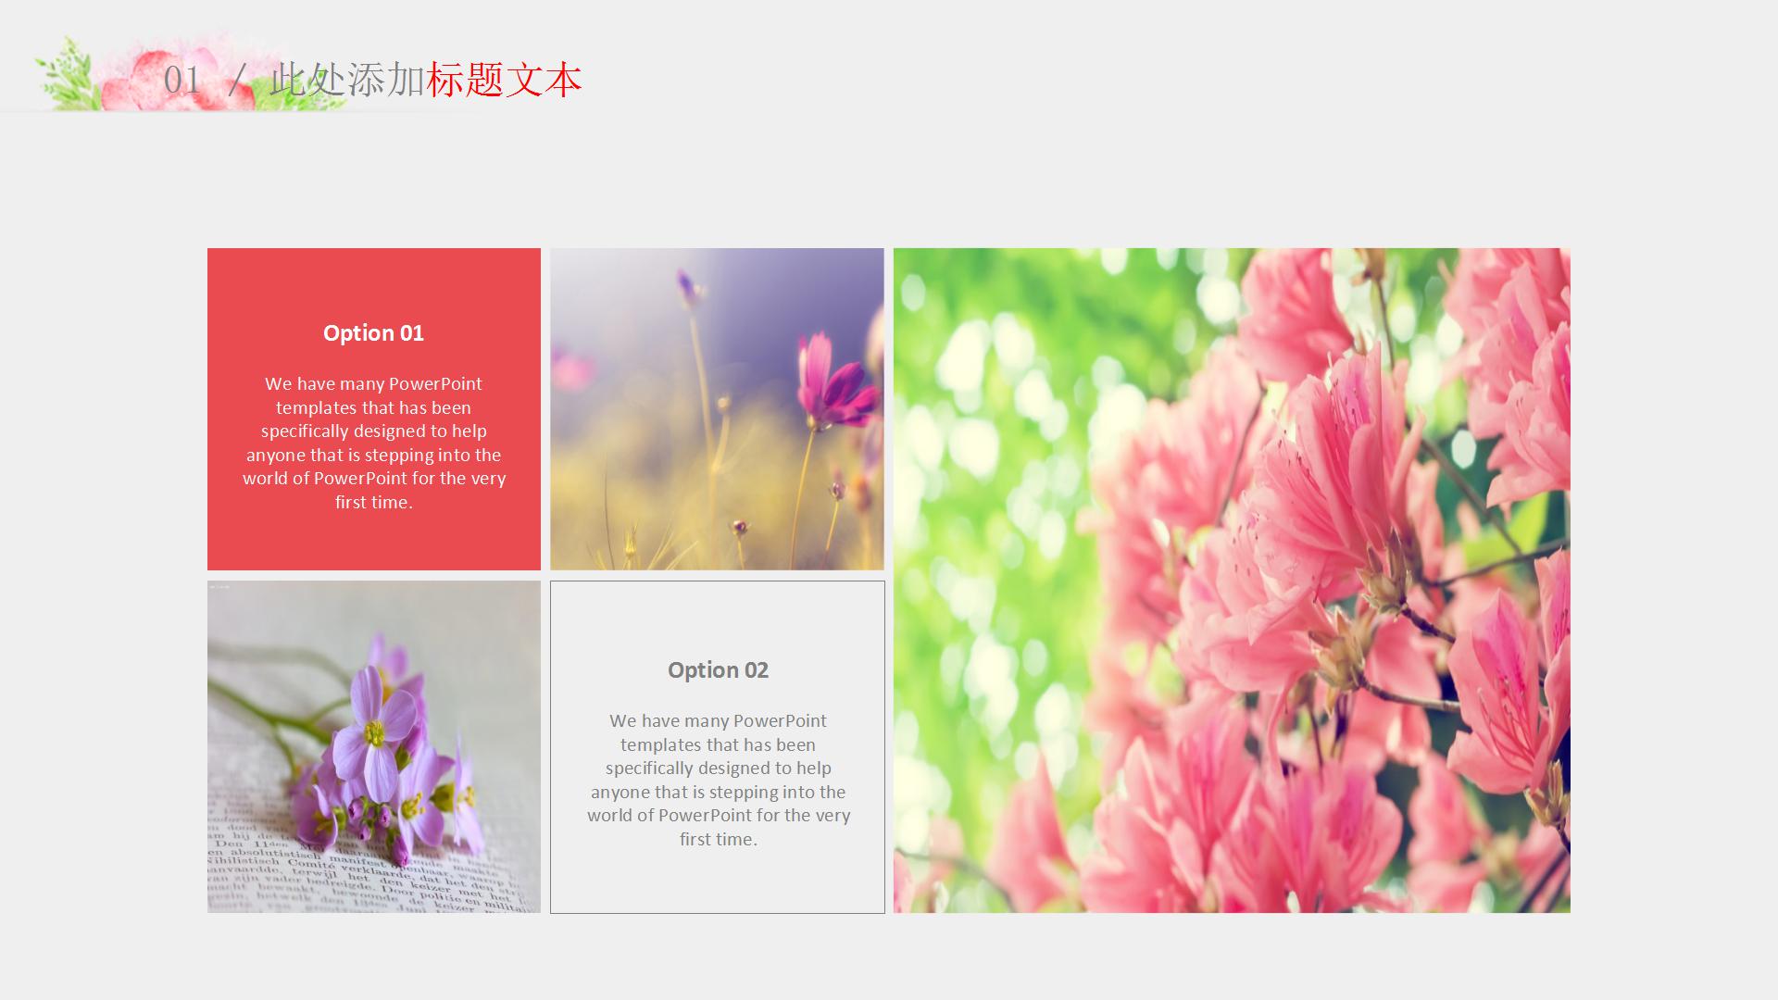1778x1000 pixels.
Task: Select the Option 01 description paragraph
Action: [373, 443]
